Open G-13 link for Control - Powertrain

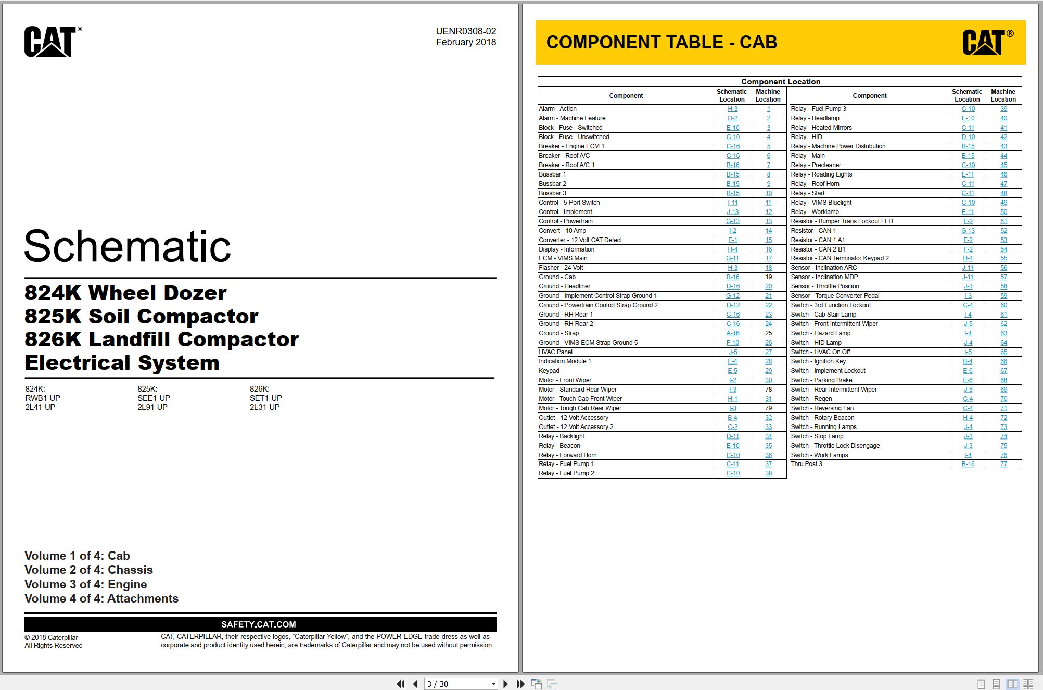pos(733,221)
